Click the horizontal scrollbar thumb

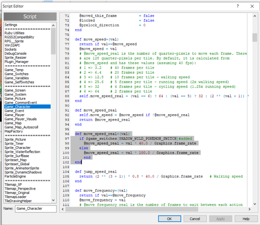click(x=132, y=209)
